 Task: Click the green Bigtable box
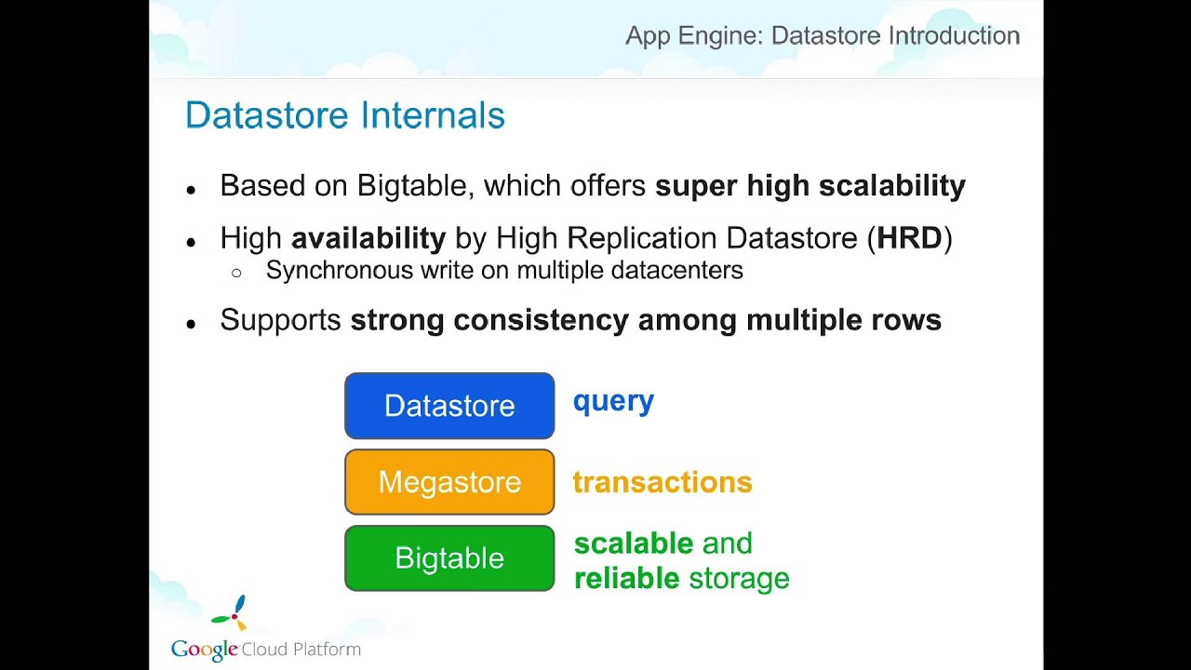pyautogui.click(x=449, y=558)
